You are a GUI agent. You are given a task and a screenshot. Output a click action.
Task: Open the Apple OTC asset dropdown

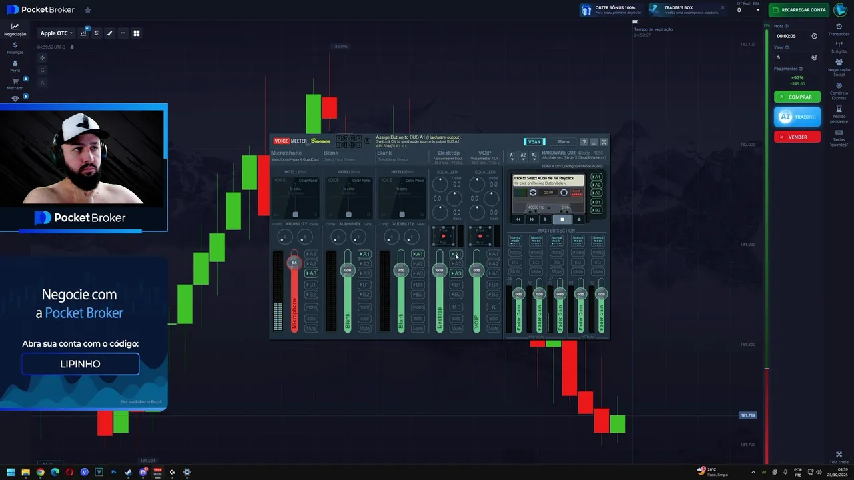pos(57,33)
